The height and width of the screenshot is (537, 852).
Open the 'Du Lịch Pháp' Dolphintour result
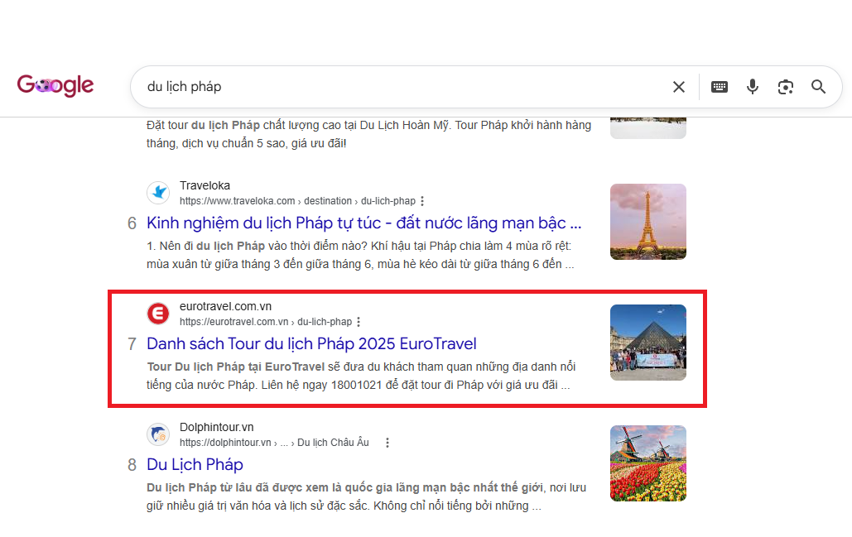pos(195,465)
